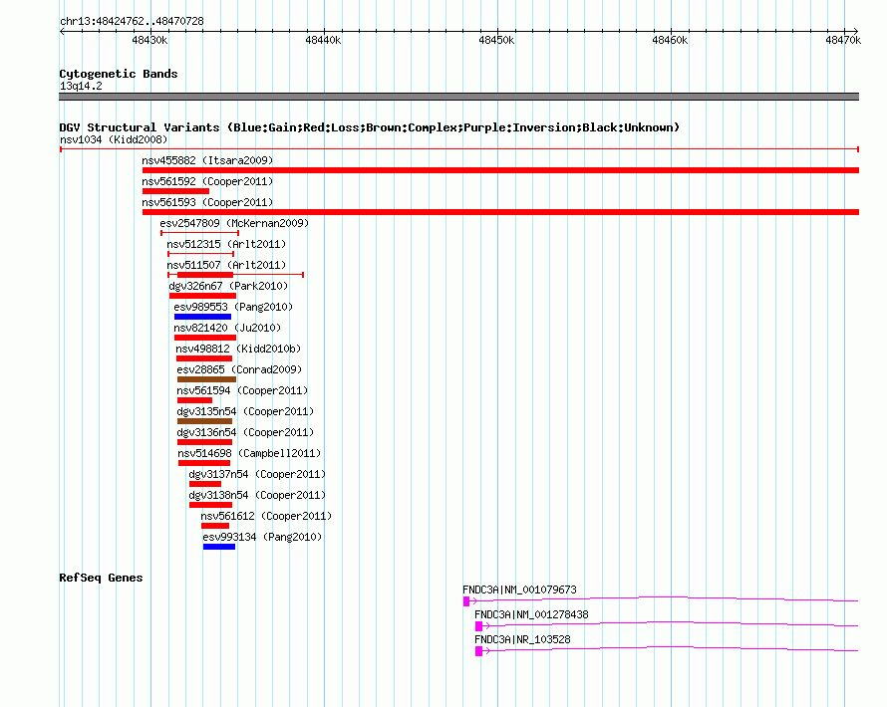Click the brown bar under dgv3135n54
Screen dimensions: 887x707
(204, 421)
